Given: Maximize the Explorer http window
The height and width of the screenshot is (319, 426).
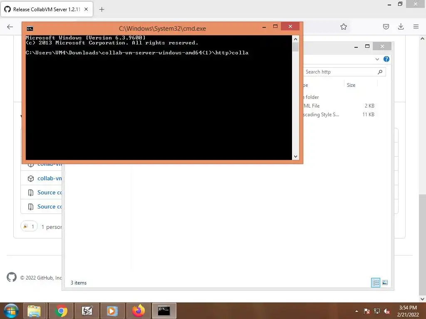Looking at the screenshot, I should (x=367, y=46).
